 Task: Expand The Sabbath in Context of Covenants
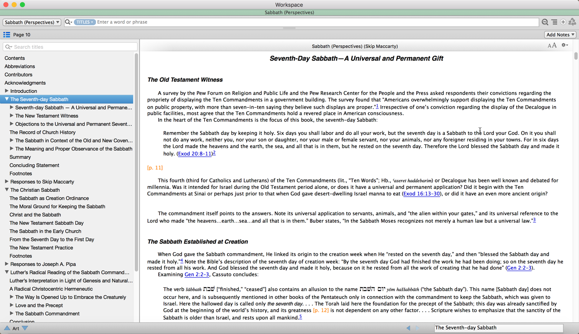coord(12,140)
